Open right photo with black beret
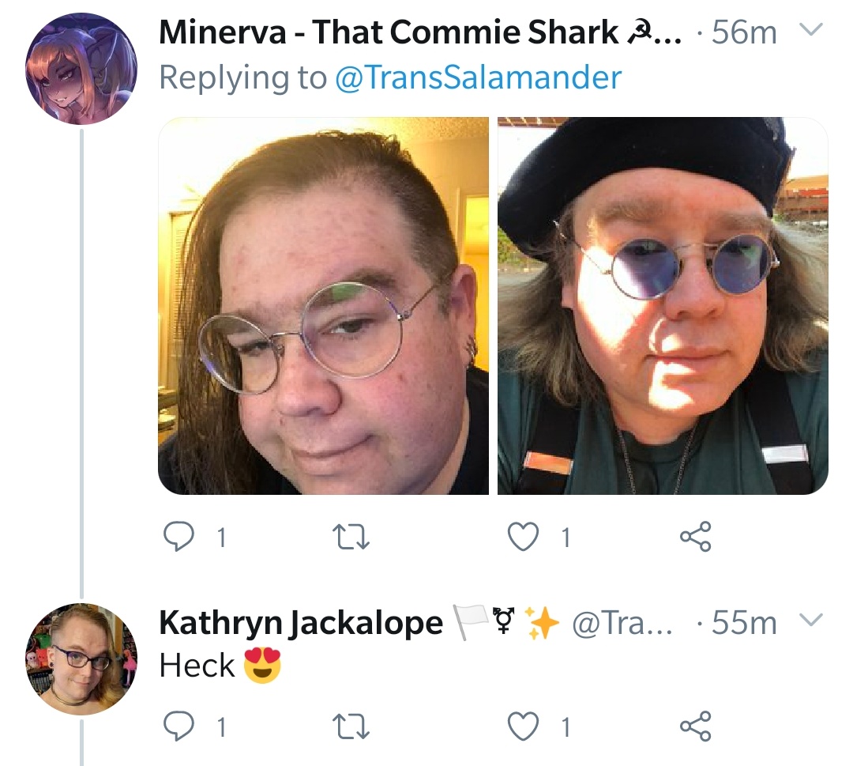The image size is (853, 766). point(663,306)
